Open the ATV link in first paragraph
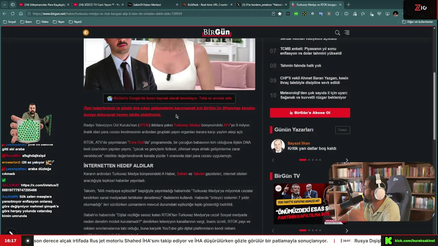The image size is (438, 246). pos(227,125)
